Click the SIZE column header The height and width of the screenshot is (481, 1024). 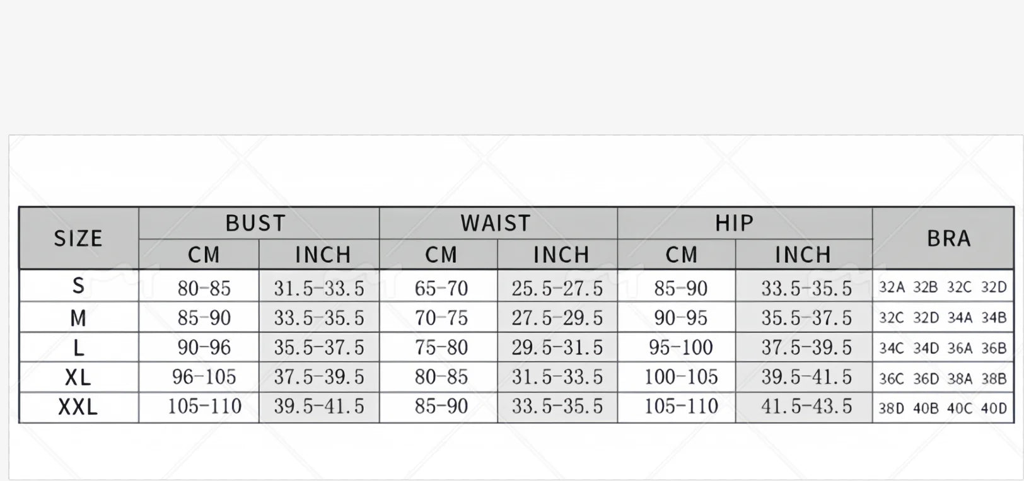coord(78,238)
